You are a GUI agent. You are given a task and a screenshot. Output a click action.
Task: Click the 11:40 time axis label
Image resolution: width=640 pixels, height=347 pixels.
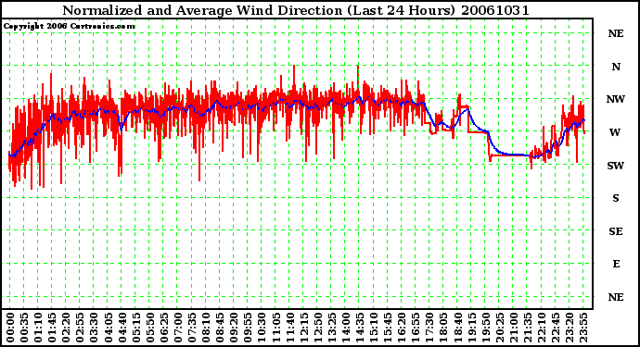click(289, 328)
